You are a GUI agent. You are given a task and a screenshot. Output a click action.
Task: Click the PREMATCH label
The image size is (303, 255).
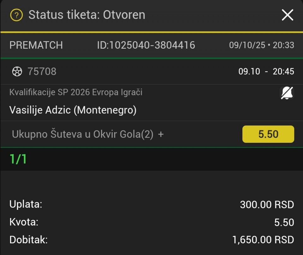coord(36,45)
